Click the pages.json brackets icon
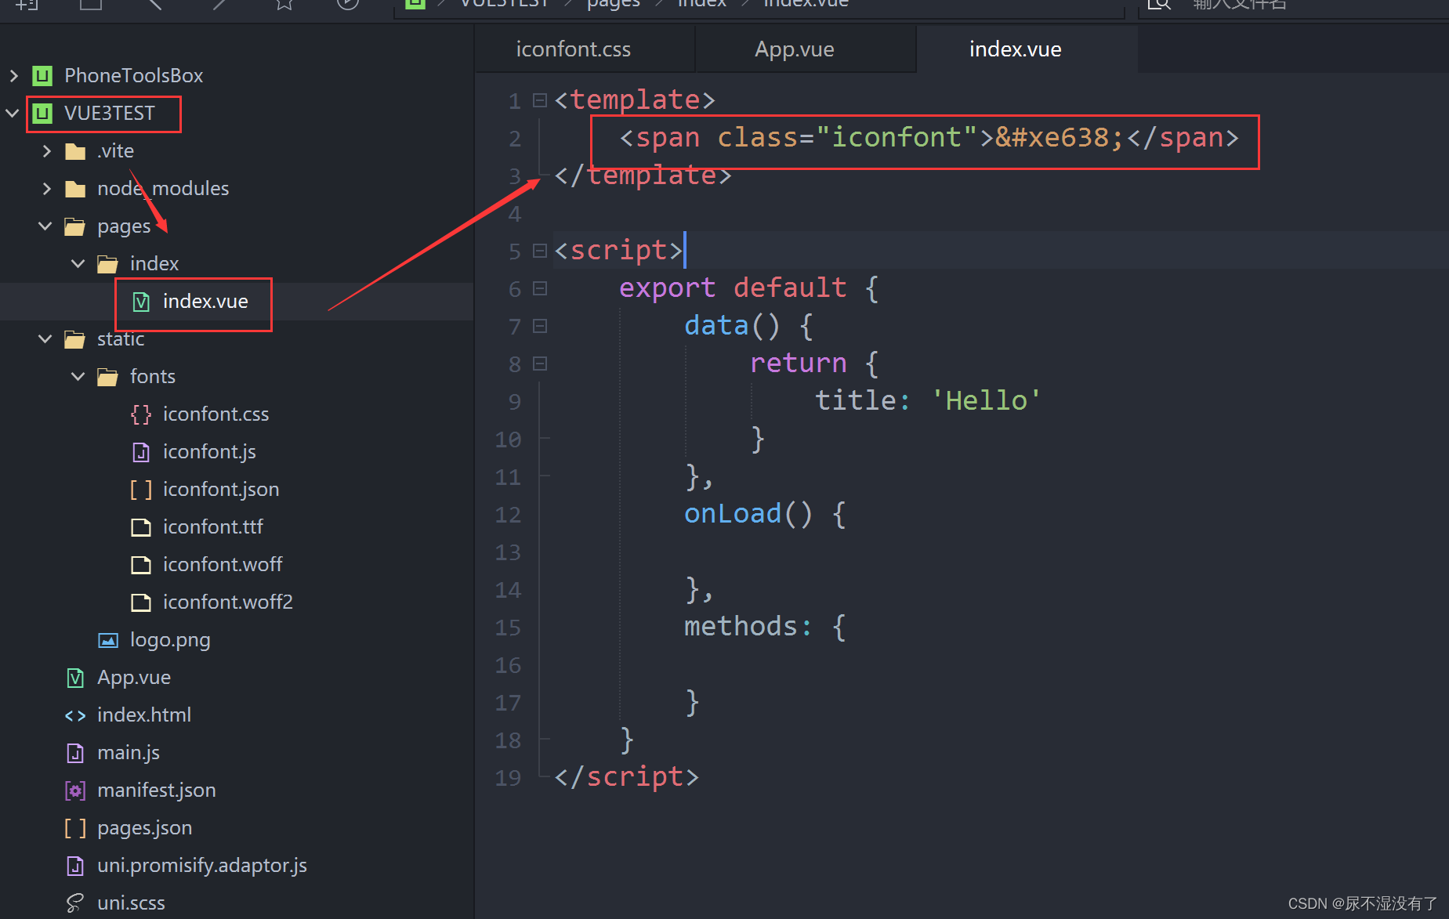This screenshot has width=1449, height=919. click(75, 828)
